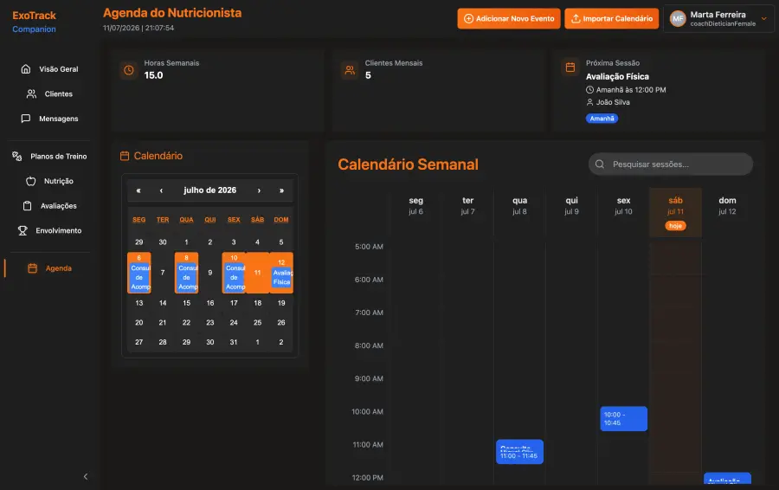
Task: Select July 22 in mini calendar
Action: (186, 323)
